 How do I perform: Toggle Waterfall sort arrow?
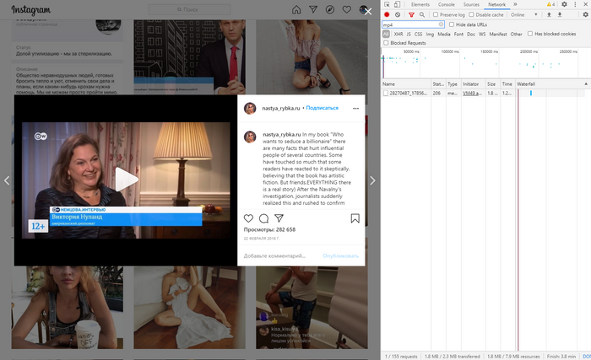(x=586, y=84)
